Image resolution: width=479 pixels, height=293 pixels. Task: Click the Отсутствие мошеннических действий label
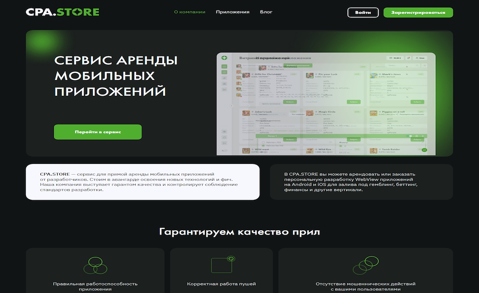[x=366, y=286]
